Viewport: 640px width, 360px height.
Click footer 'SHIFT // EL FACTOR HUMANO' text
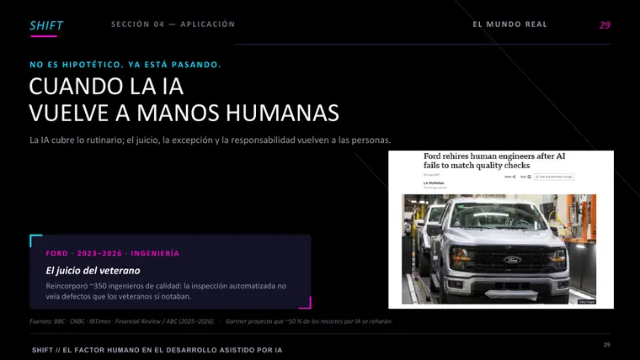tap(157, 350)
